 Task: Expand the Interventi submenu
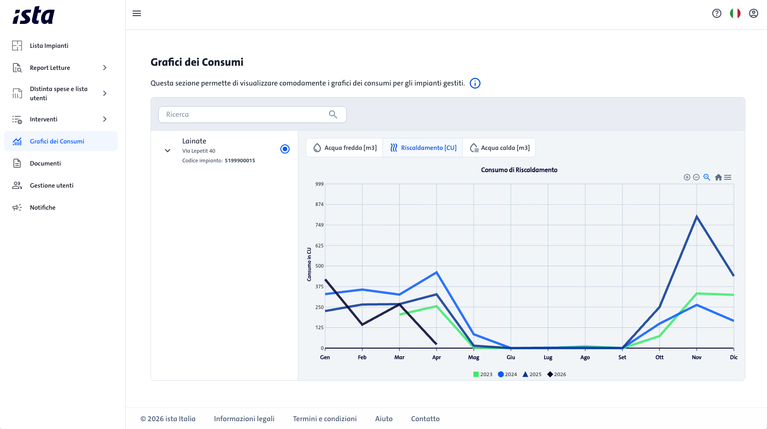105,119
